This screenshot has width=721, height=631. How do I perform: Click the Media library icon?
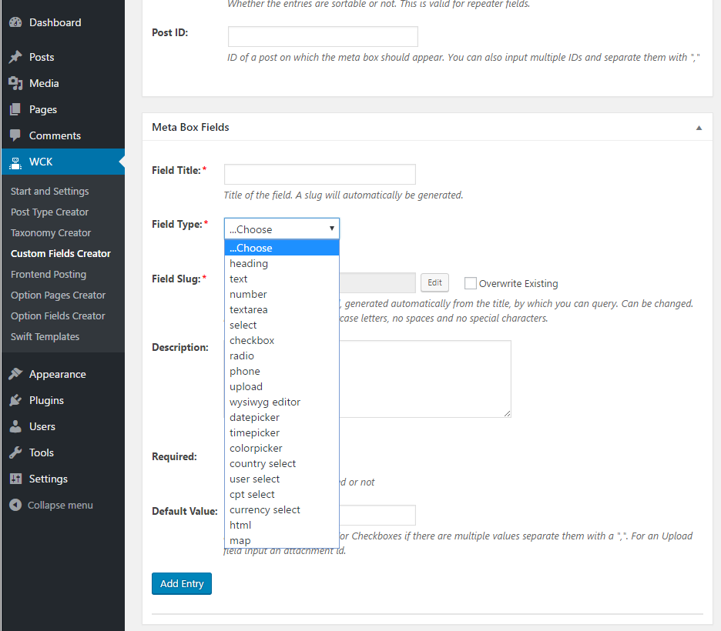click(x=15, y=83)
